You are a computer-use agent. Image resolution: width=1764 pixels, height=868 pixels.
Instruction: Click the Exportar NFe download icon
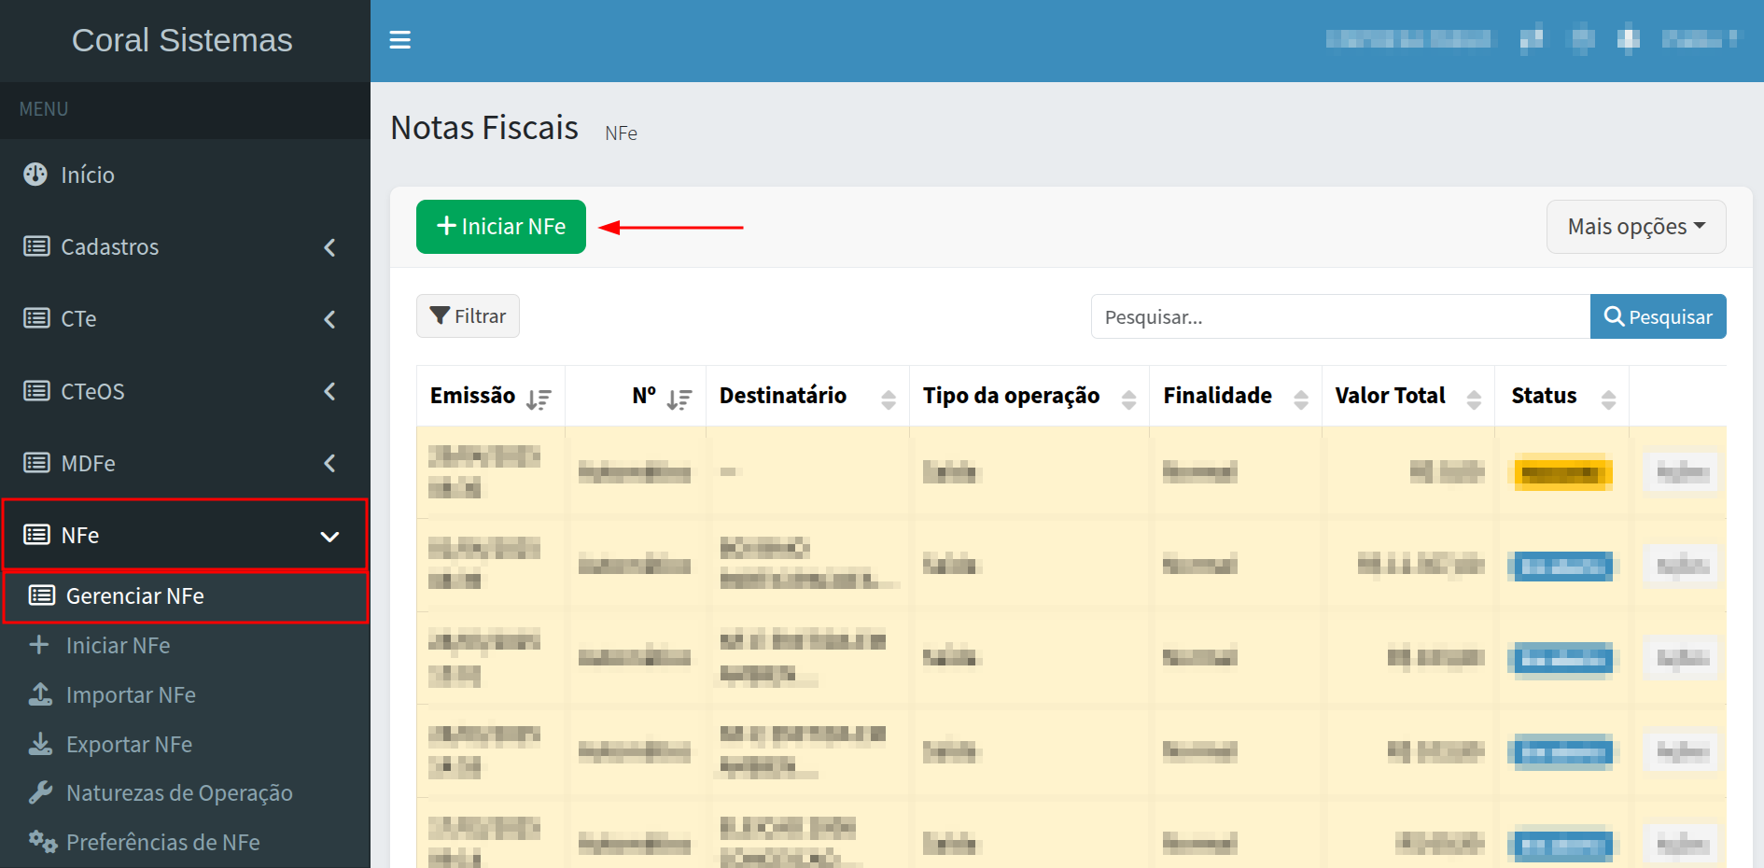tap(40, 744)
